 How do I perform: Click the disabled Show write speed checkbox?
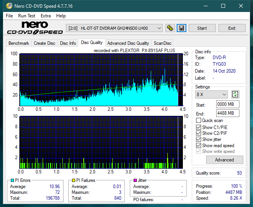point(198,151)
